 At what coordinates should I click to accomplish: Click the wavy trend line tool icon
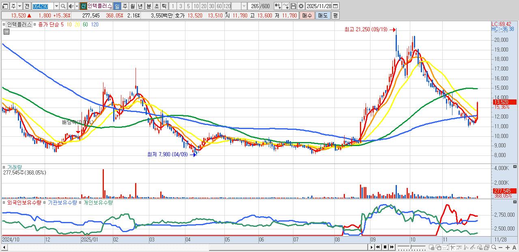[459, 247]
